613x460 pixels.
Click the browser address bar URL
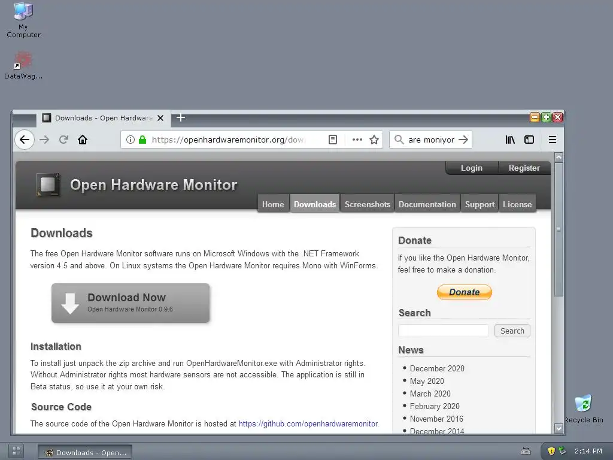(229, 140)
